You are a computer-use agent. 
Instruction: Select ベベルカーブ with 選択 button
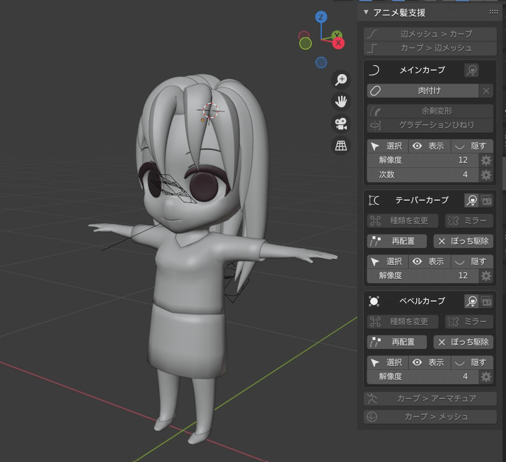point(388,363)
